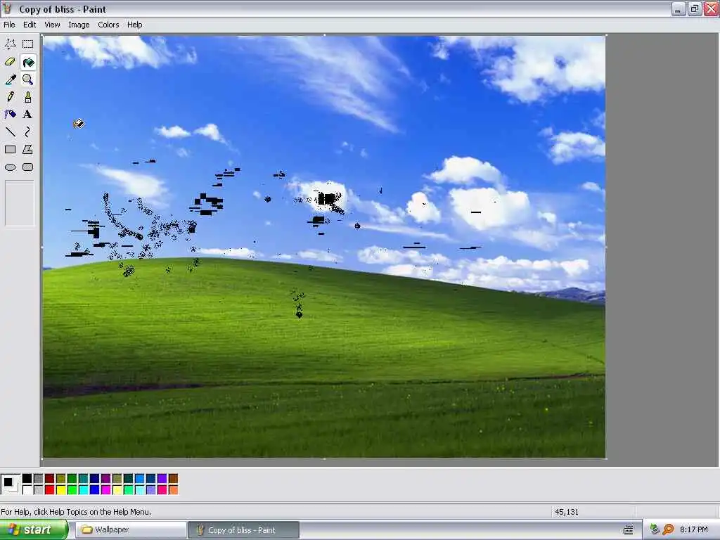Image resolution: width=720 pixels, height=540 pixels.
Task: Click the Paint icon in the title bar
Action: click(x=7, y=8)
